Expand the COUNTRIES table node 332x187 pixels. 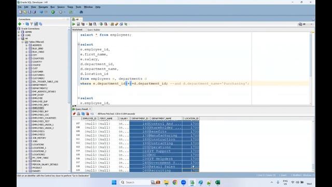(26, 59)
